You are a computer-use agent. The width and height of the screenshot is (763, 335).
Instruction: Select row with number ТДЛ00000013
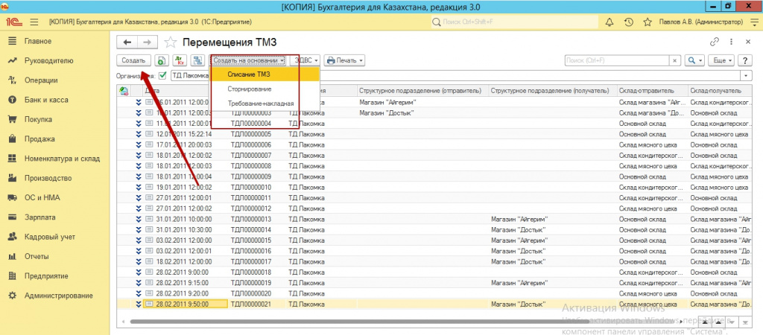pyautogui.click(x=436, y=220)
